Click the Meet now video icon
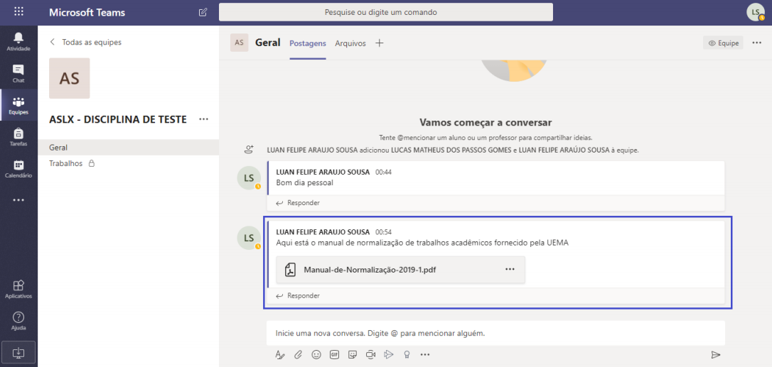 (371, 354)
